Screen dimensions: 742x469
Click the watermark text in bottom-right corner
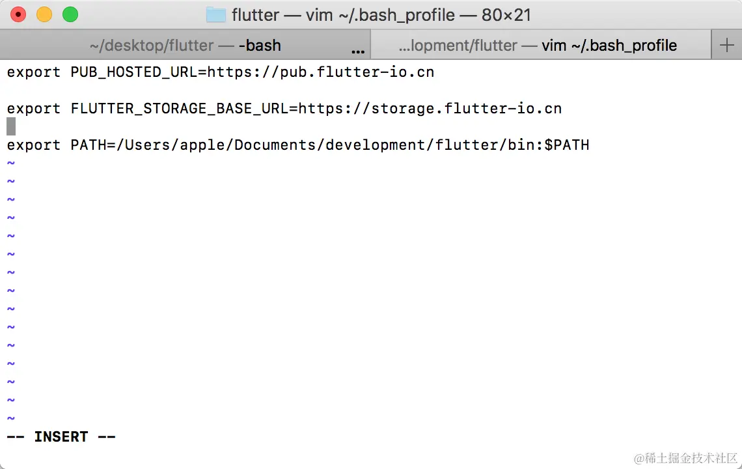(685, 457)
